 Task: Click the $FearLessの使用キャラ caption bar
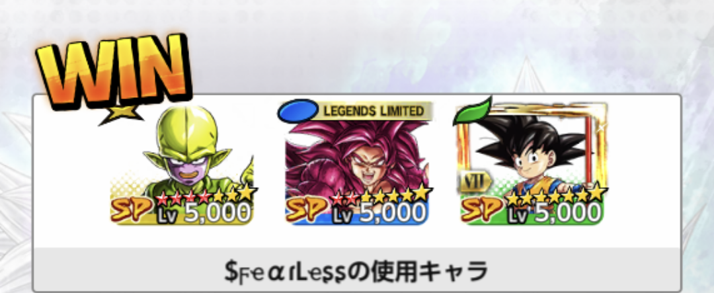point(356,270)
